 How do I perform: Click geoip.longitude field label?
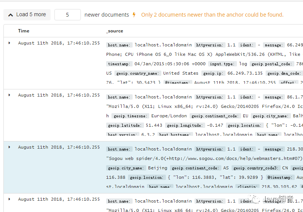coord(184,125)
